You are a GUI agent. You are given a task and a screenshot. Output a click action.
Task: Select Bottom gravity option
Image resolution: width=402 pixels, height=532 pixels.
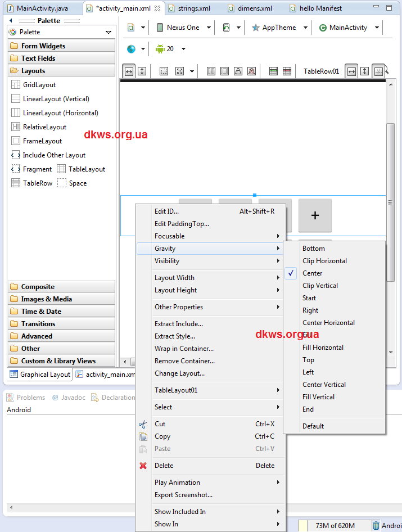(x=335, y=249)
